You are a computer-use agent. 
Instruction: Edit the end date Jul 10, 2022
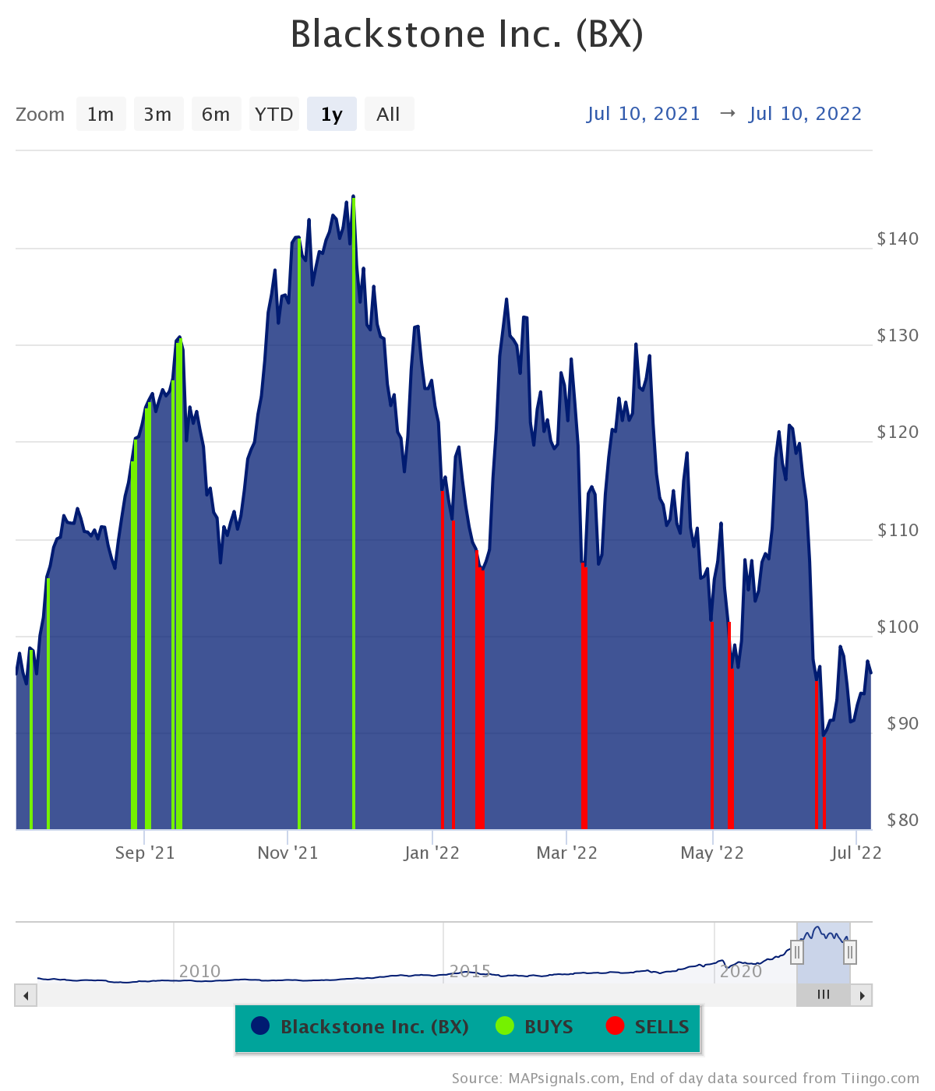click(x=806, y=114)
